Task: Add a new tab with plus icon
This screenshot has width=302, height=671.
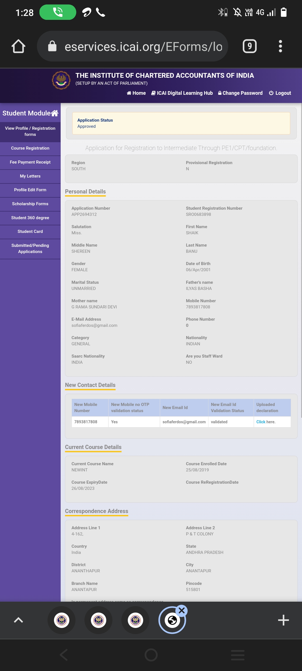Action: point(283,620)
